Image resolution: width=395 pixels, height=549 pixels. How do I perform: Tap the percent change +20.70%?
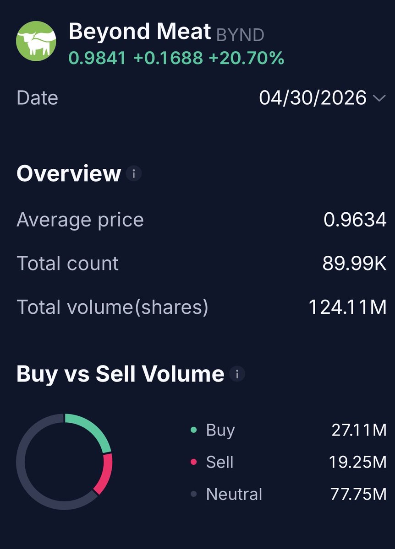tap(247, 58)
